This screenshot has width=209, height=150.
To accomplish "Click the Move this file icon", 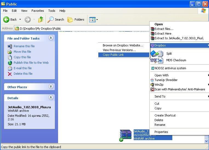I will pyautogui.click(x=10, y=52).
